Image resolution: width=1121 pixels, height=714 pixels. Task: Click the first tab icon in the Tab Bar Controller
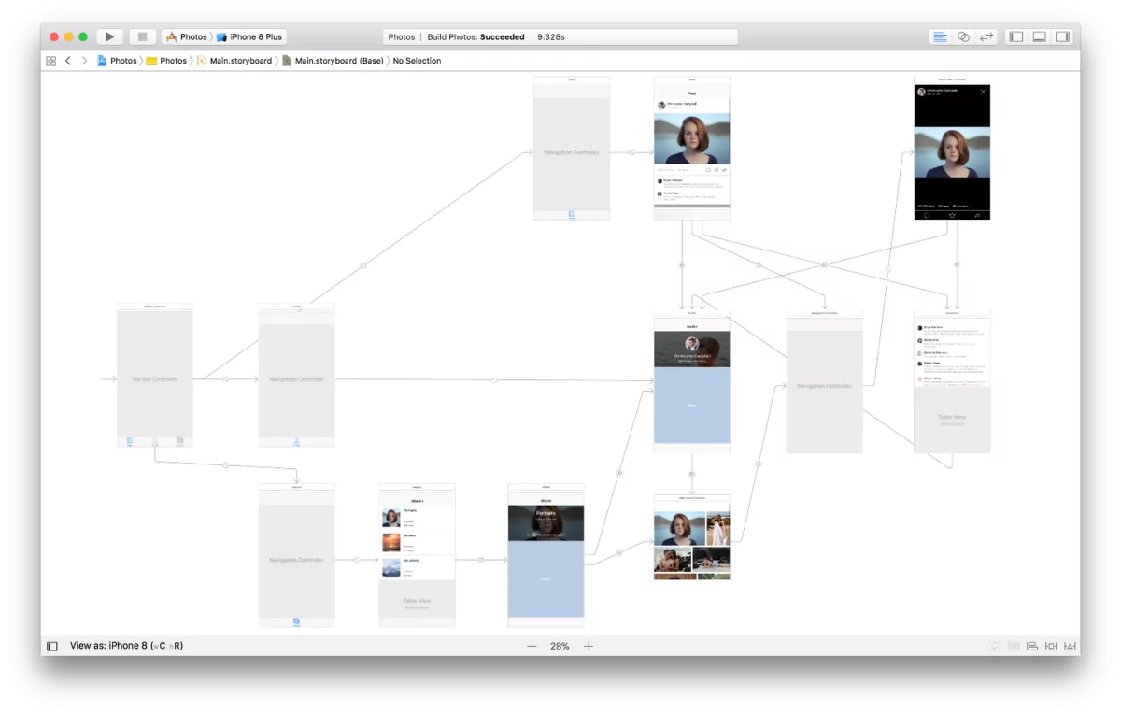(130, 441)
